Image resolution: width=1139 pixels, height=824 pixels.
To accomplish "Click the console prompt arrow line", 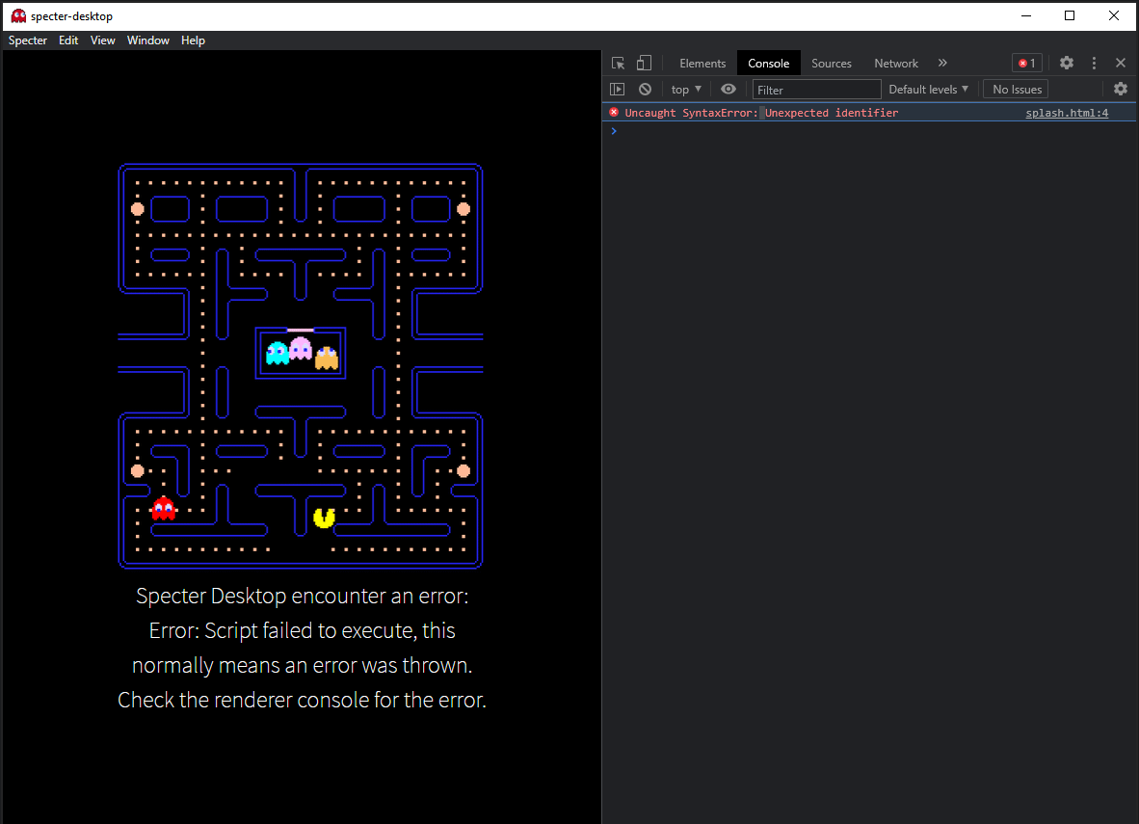I will click(869, 131).
